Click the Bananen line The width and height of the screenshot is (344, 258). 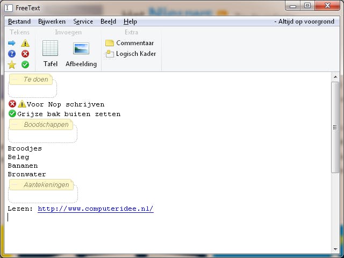[x=23, y=166]
